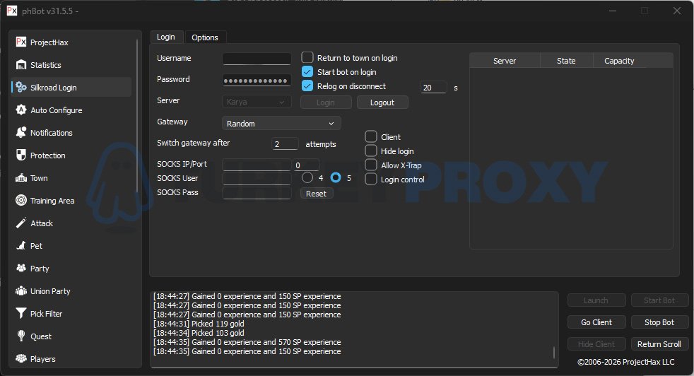The image size is (694, 376).
Task: Click the SOCKS port field
Action: click(306, 165)
